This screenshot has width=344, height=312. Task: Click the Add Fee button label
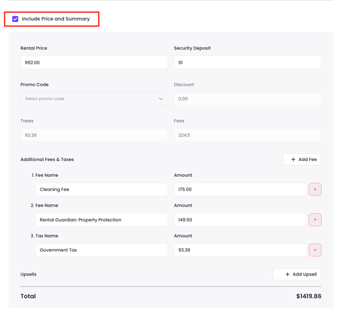pos(307,160)
